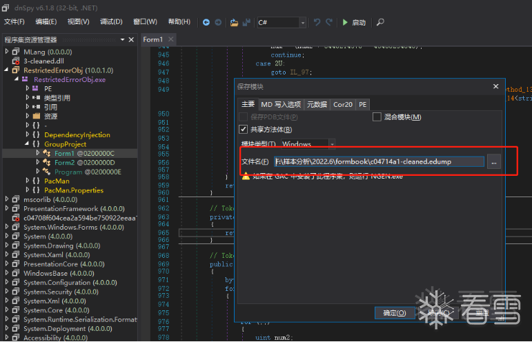Select the PacMan.Properties namespace
This screenshot has height=342, width=532.
74,190
